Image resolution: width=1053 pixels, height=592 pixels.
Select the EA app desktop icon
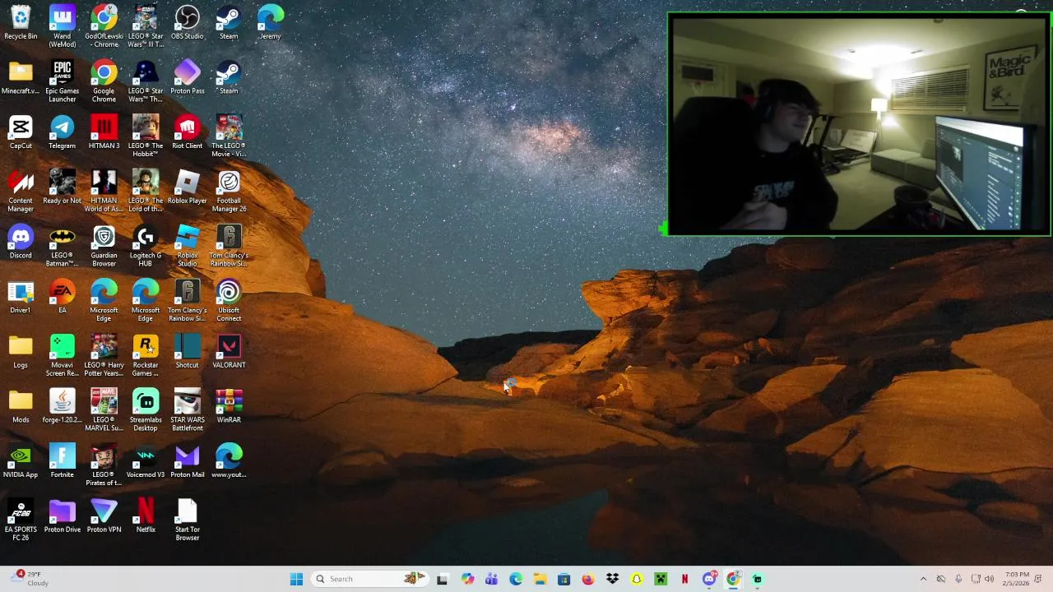(x=63, y=297)
